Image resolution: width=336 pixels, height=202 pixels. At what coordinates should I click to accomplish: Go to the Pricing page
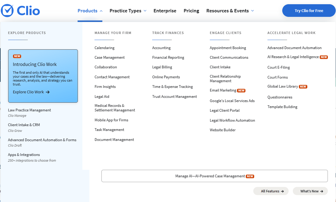point(191,11)
